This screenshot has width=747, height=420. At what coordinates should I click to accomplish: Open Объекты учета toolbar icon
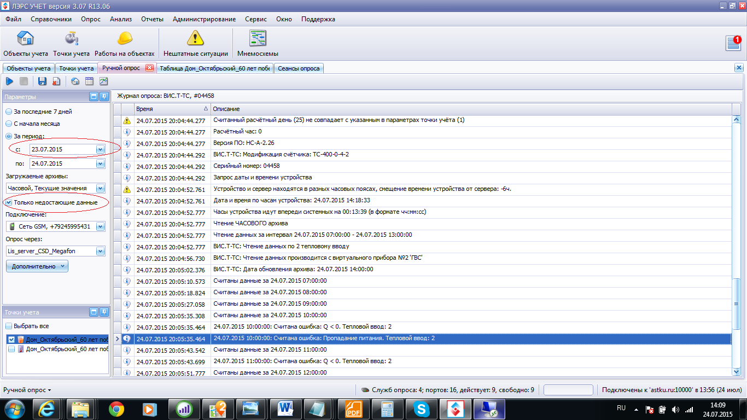(x=26, y=43)
